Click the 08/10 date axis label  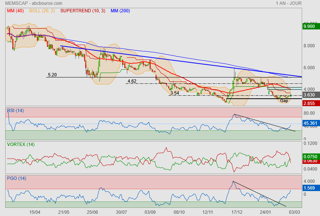[179, 212]
